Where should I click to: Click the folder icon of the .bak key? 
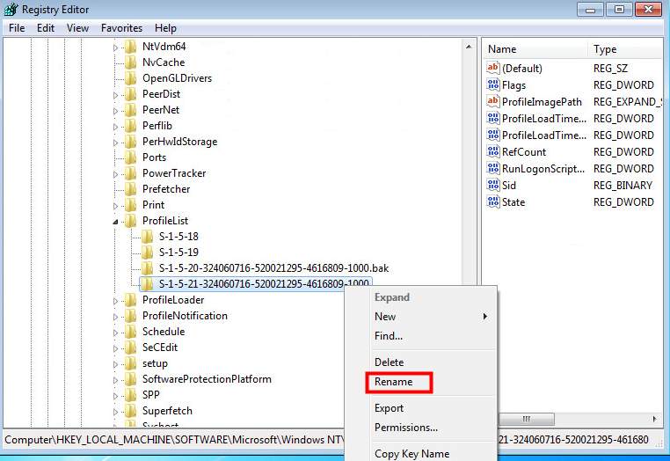coord(148,268)
